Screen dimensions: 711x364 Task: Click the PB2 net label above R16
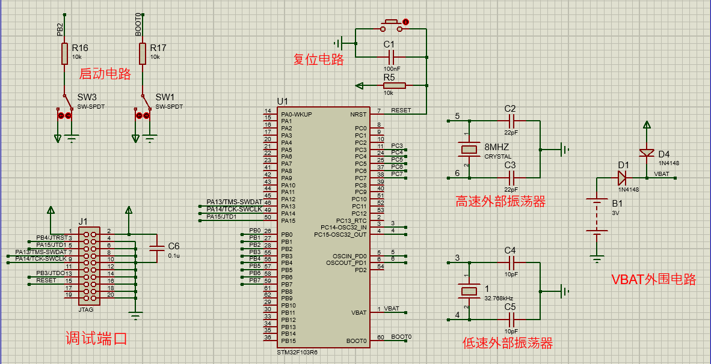pyautogui.click(x=60, y=30)
